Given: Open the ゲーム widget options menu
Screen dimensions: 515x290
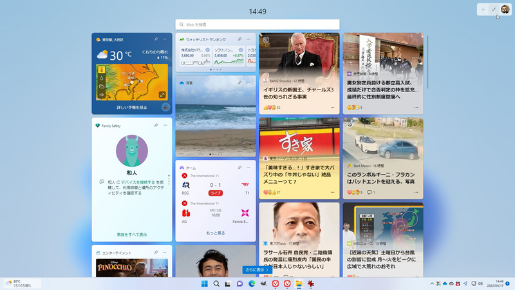Looking at the screenshot, I should click(x=248, y=168).
